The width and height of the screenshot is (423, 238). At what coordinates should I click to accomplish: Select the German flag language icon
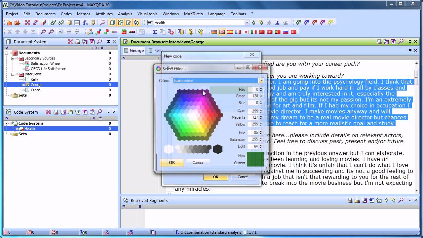214,32
